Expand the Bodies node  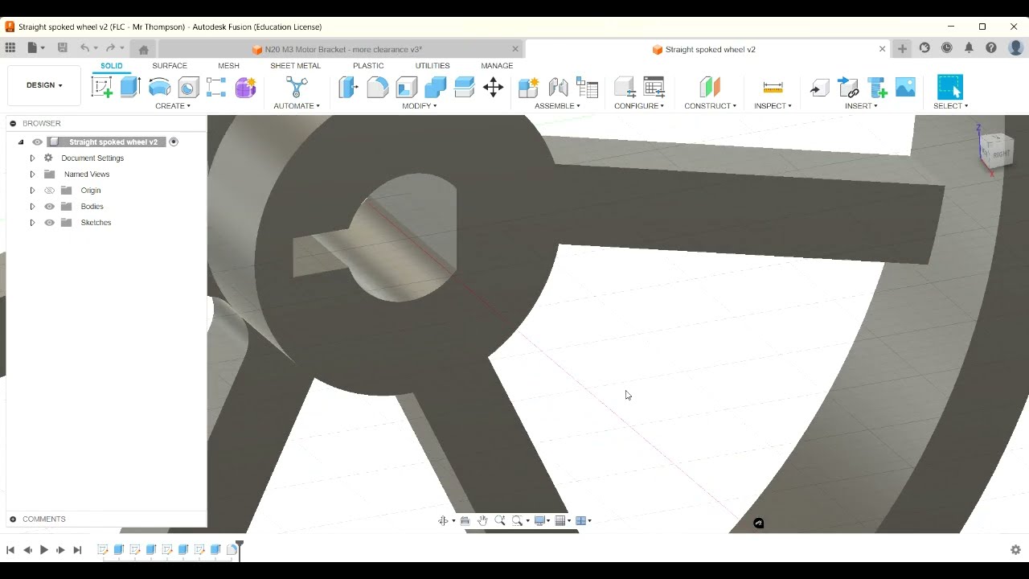[32, 207]
